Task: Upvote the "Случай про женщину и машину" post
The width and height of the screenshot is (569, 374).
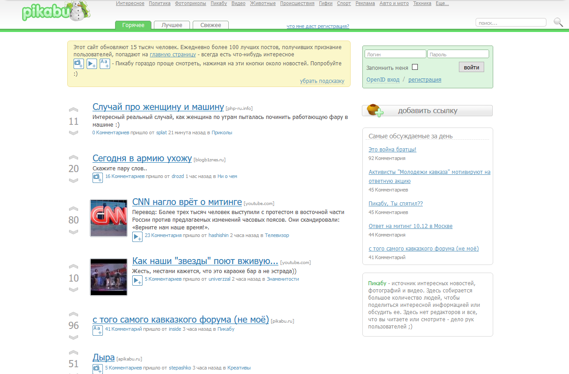Action: (x=74, y=110)
